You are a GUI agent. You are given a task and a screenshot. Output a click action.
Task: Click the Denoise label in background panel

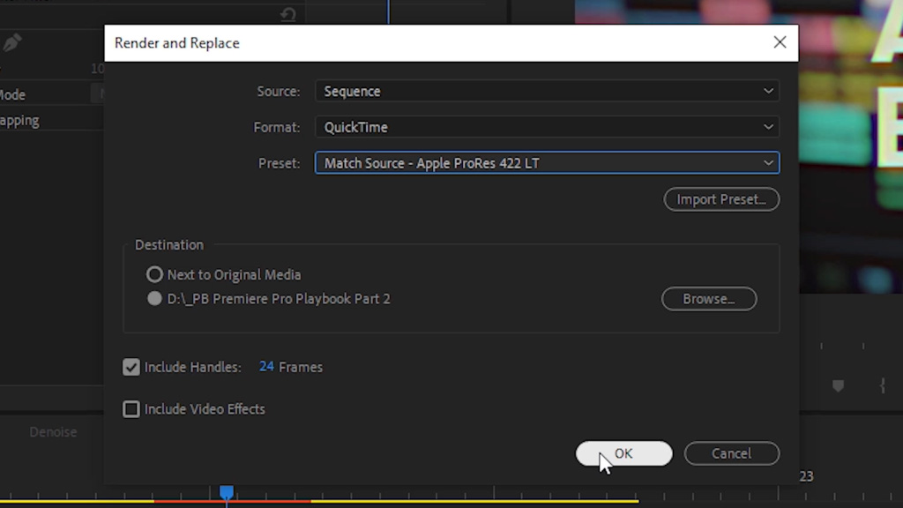tap(53, 432)
